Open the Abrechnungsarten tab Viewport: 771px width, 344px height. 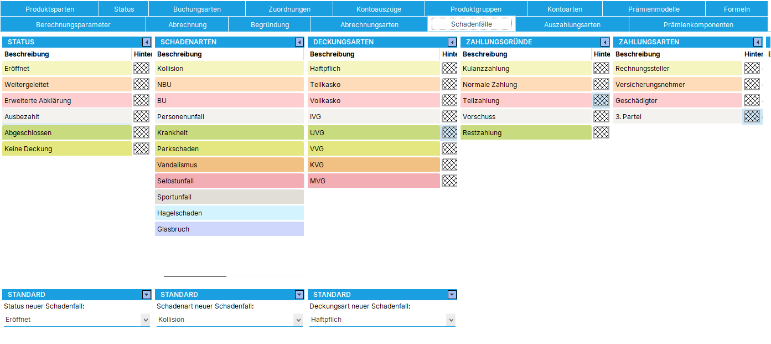pos(369,24)
